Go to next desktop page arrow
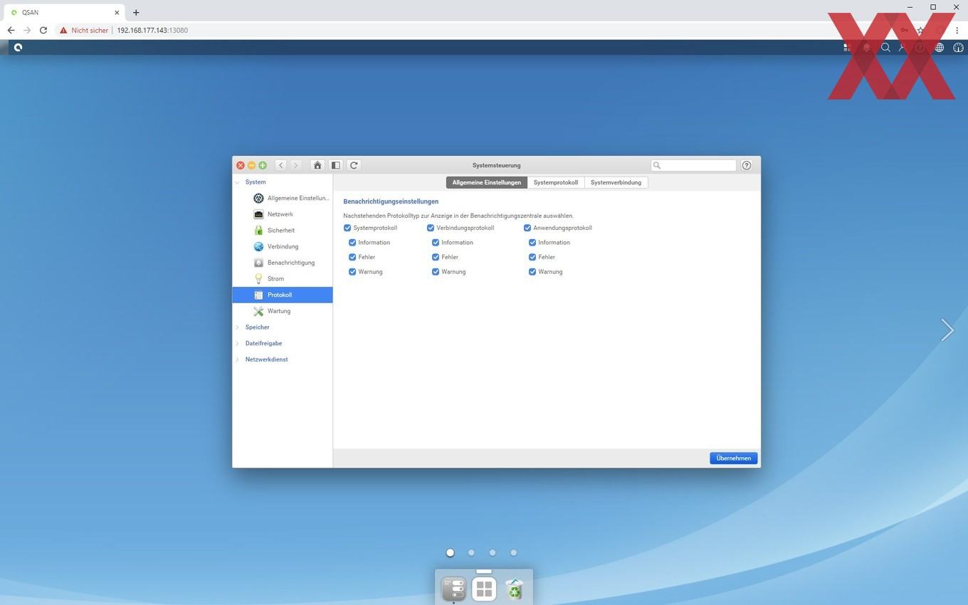 [947, 330]
